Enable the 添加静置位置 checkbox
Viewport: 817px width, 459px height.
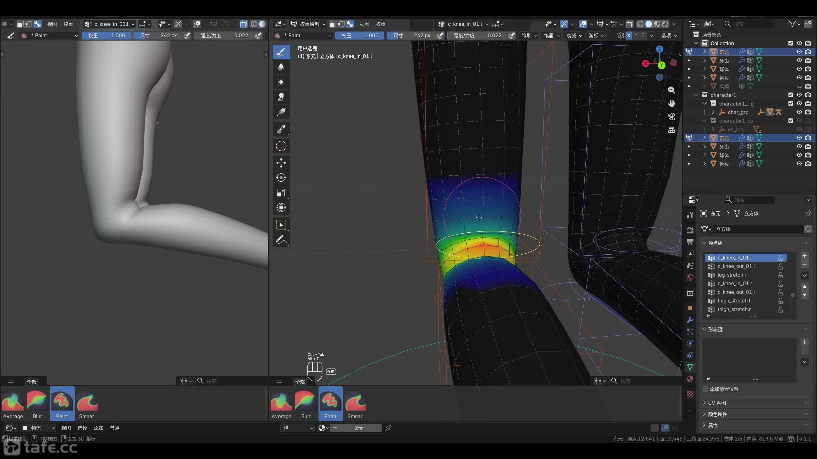pos(705,389)
